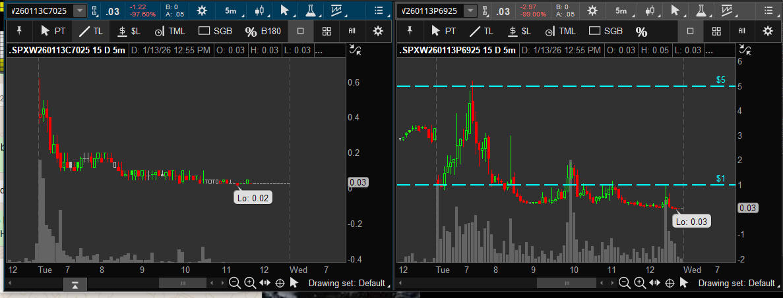Open the list menu at right chart's top-right
This screenshot has width=783, height=298.
coord(768,11)
